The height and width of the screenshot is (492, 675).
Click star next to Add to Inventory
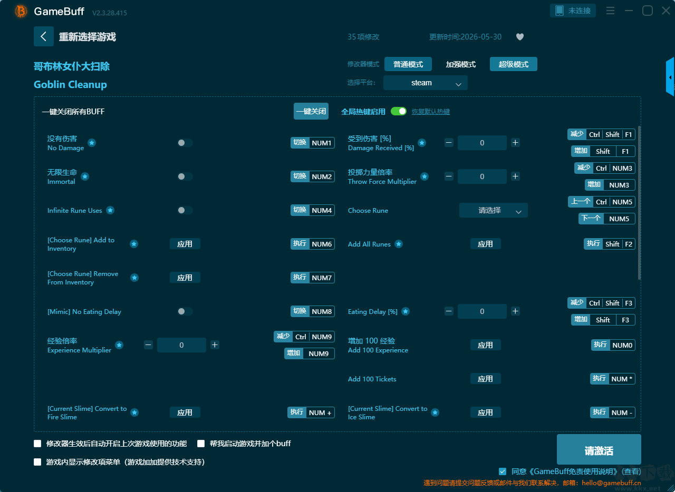point(134,244)
